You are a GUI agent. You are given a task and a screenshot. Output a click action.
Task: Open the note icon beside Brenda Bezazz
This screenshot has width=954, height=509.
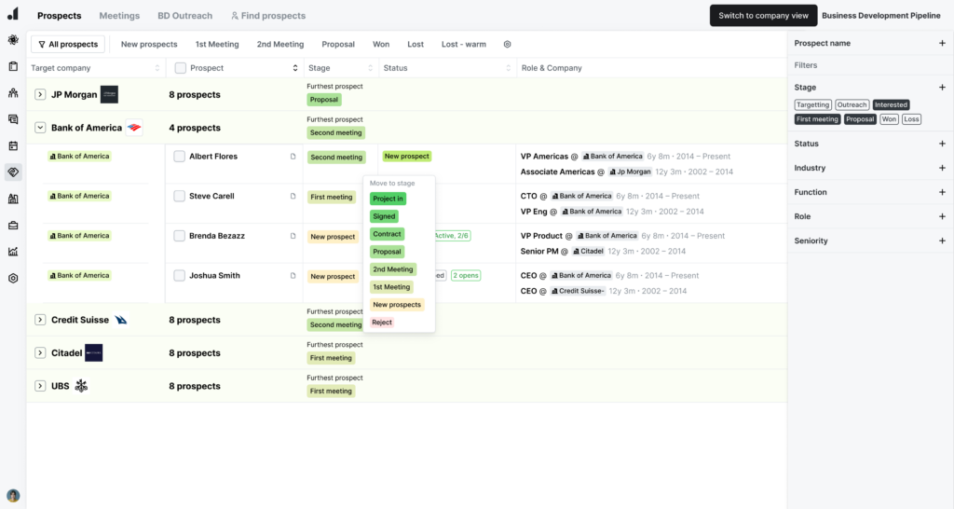293,236
